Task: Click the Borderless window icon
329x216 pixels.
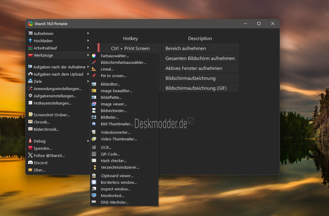Action: (x=94, y=182)
